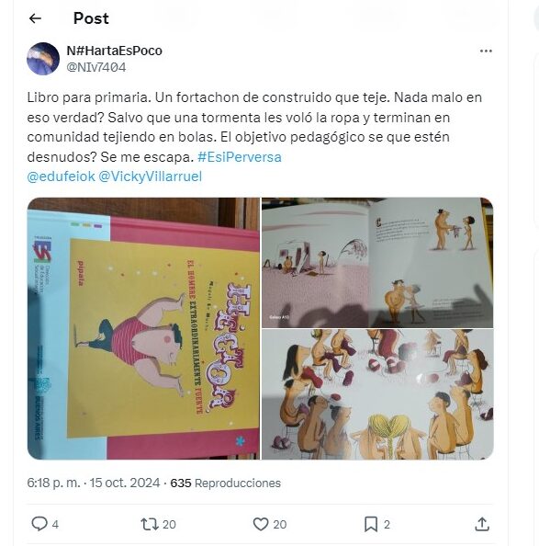Open the three-dot more options menu
This screenshot has width=539, height=546.
486,51
